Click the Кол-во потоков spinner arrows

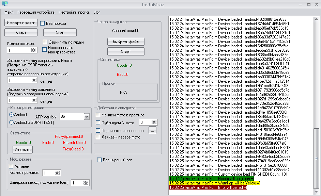[x=33, y=50]
